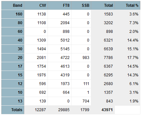Select the 20 band row label
Image resolution: width=142 pixels, height=116 pixels.
click(13, 58)
